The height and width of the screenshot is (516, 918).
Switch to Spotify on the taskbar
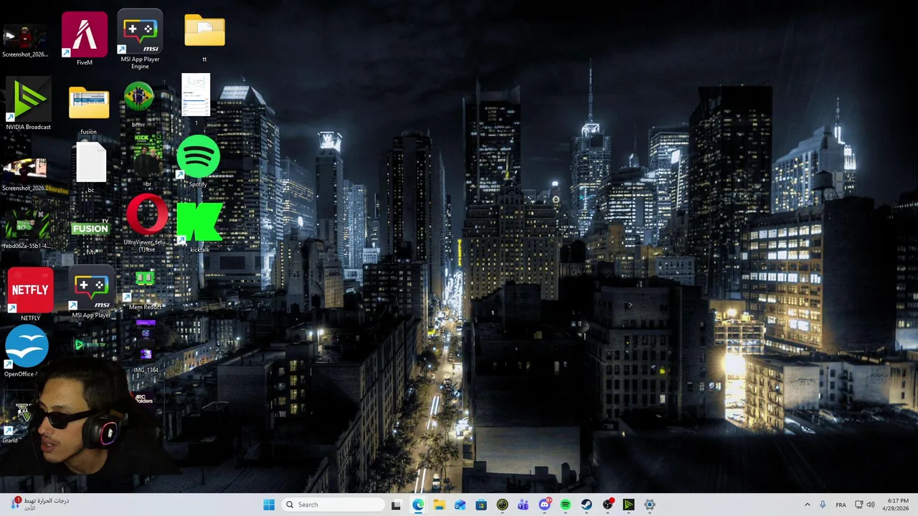click(x=565, y=505)
